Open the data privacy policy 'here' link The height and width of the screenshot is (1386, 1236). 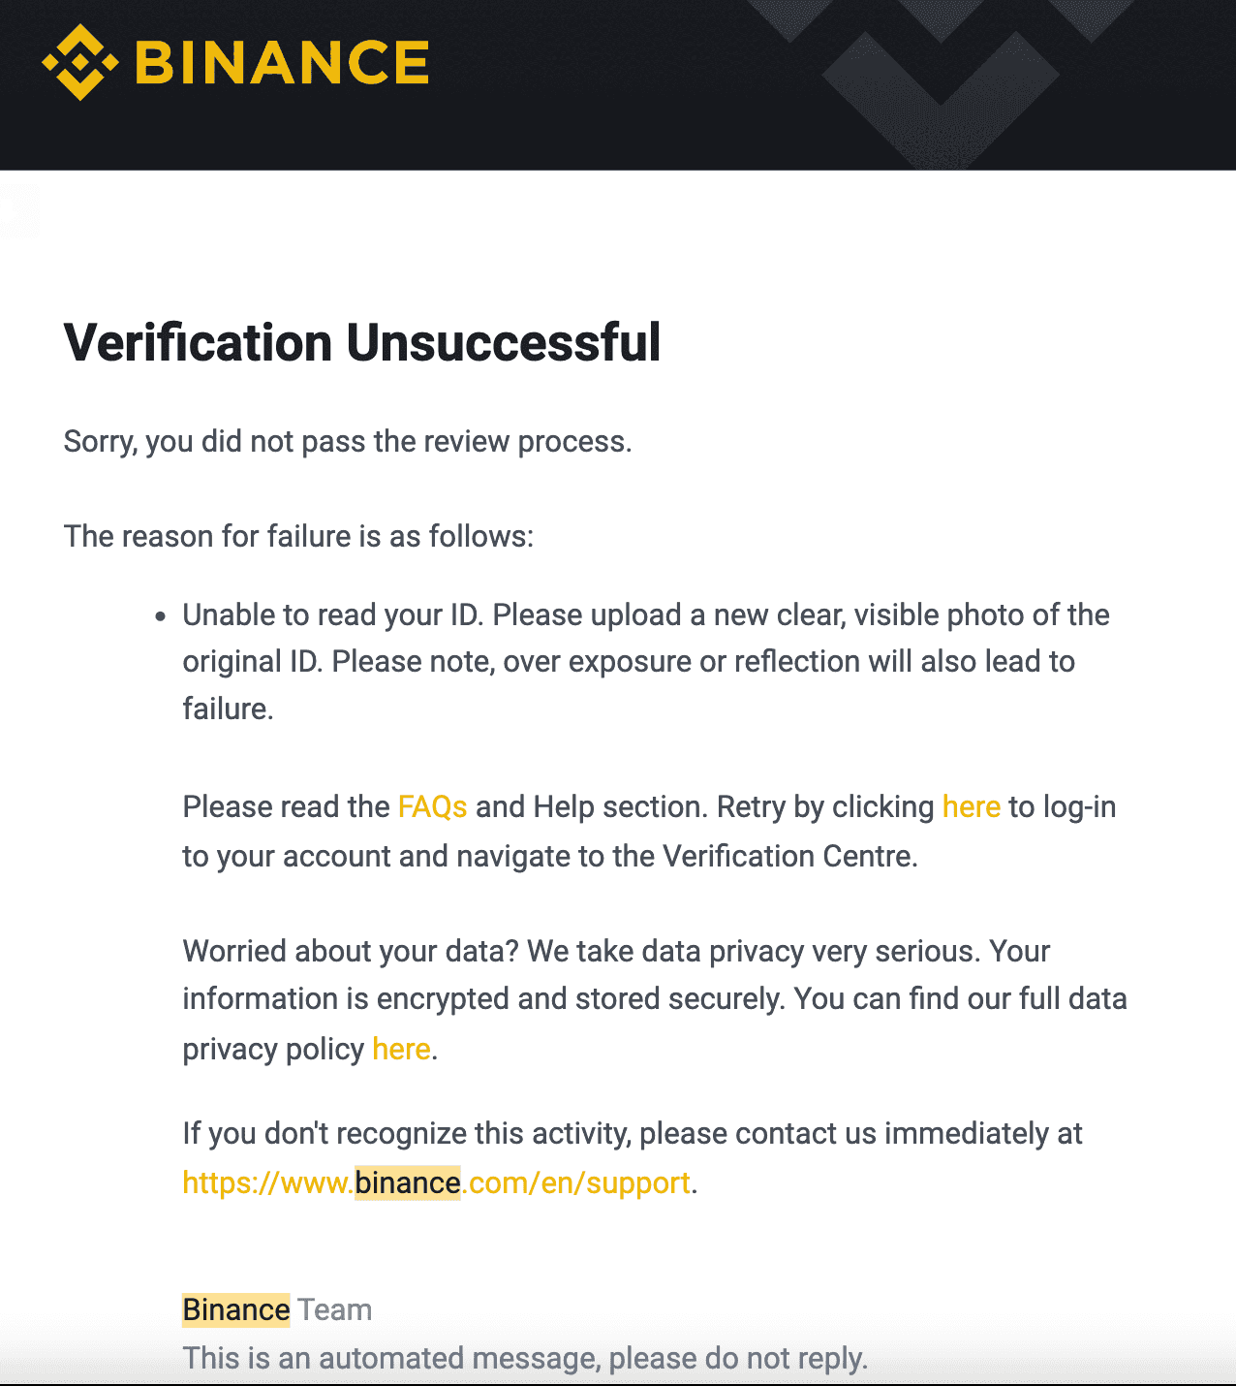[401, 1049]
